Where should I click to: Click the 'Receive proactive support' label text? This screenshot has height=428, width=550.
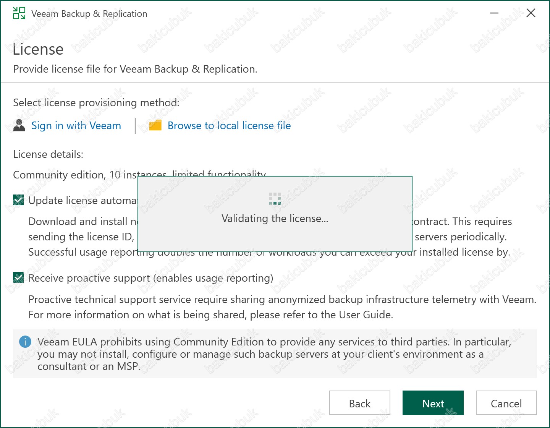[x=151, y=278]
